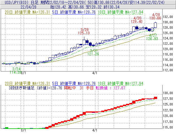Click the 3段抜き新値足 (終値)=128.76 label
The width and height of the screenshot is (176, 134).
[x=35, y=88]
